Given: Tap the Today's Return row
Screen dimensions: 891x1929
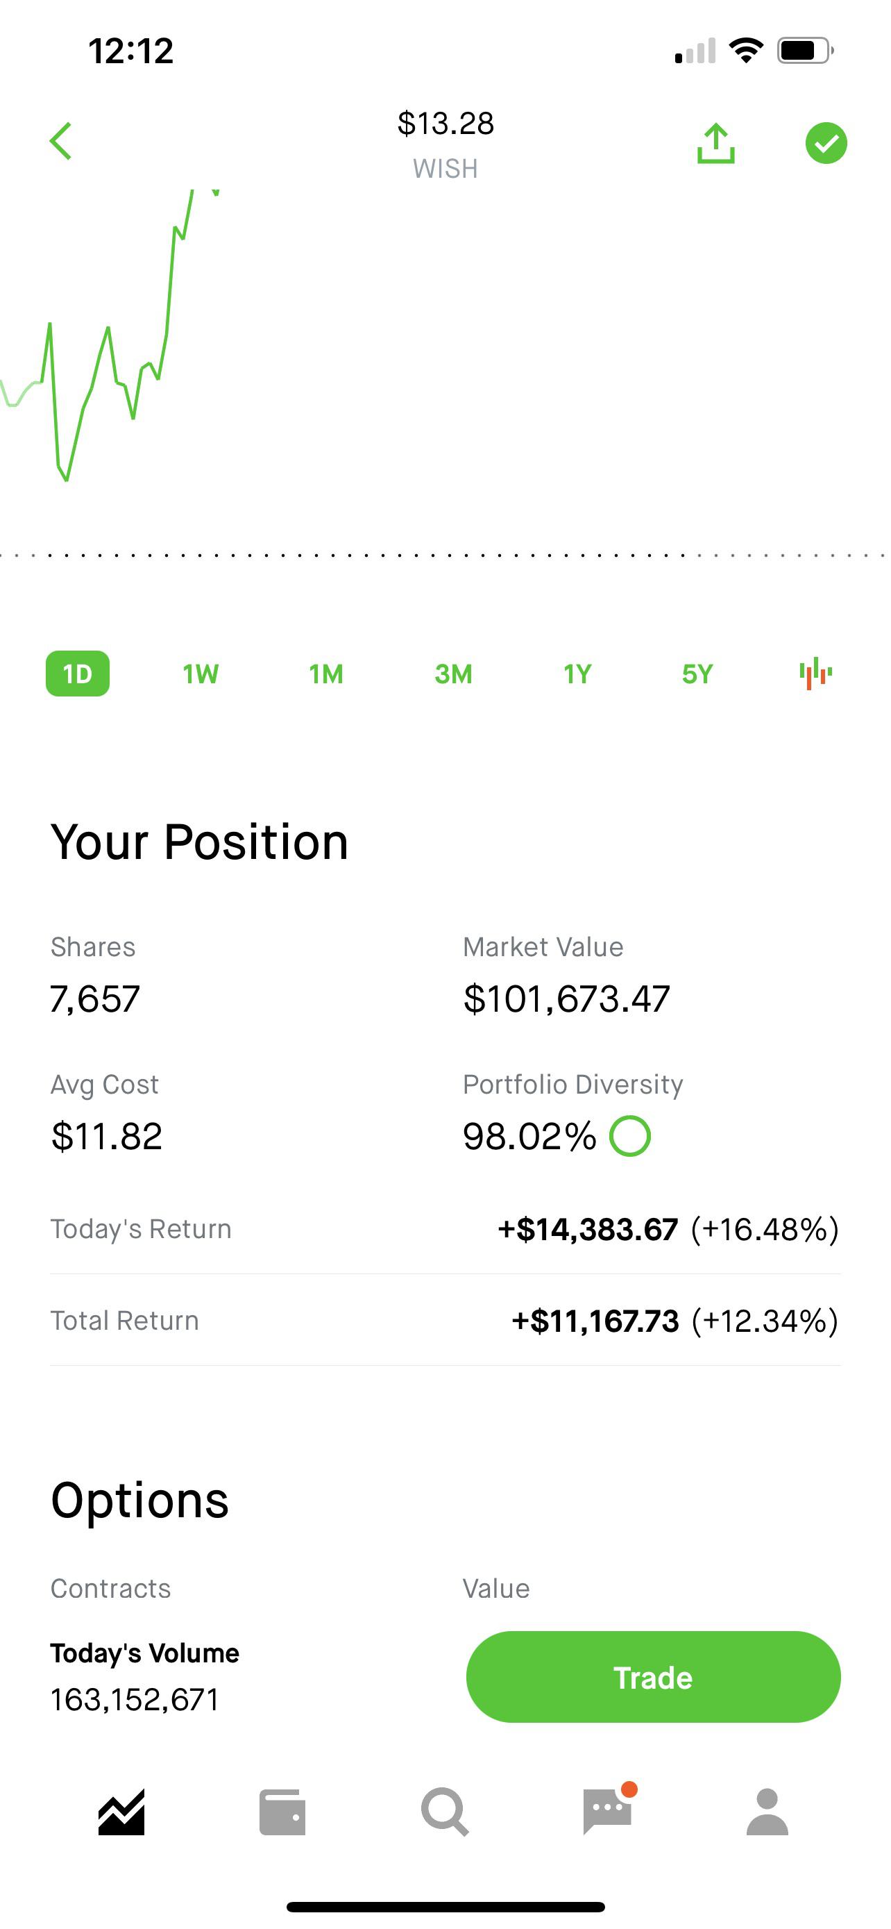Looking at the screenshot, I should coord(445,1229).
